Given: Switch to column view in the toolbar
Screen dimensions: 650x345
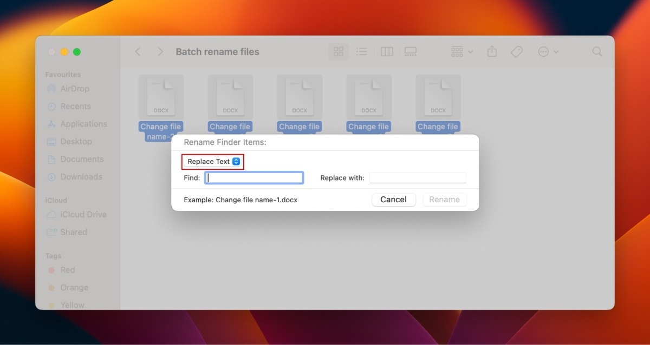Looking at the screenshot, I should pos(386,51).
